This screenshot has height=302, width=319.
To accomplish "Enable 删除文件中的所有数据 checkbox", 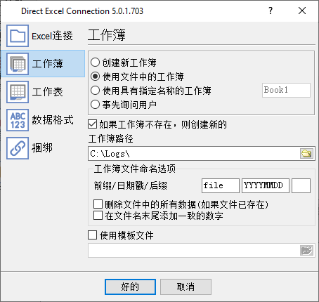I will (98, 204).
